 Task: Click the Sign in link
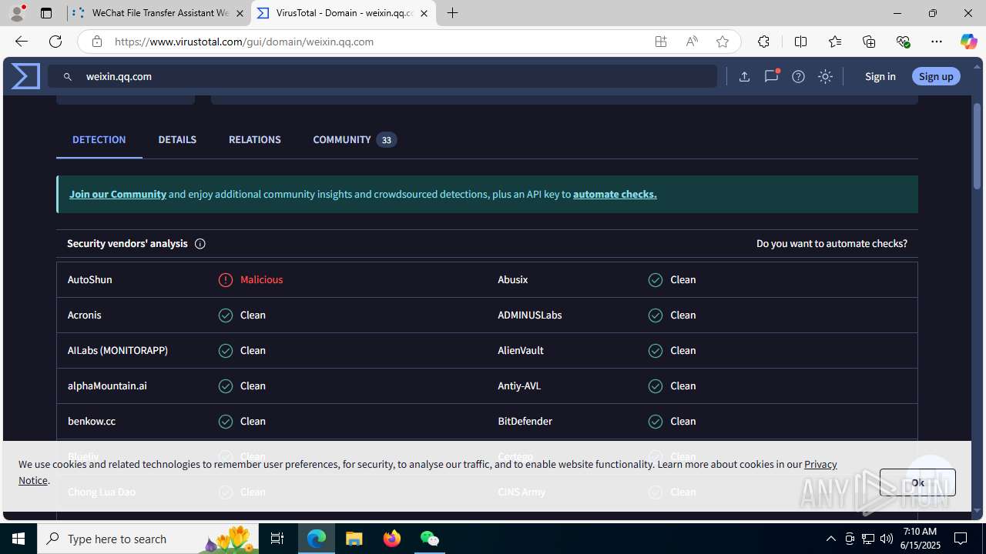click(x=880, y=76)
